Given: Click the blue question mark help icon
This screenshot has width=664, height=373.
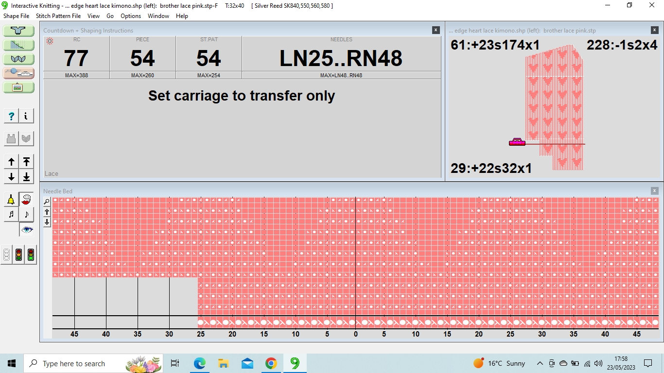Looking at the screenshot, I should click(x=11, y=116).
